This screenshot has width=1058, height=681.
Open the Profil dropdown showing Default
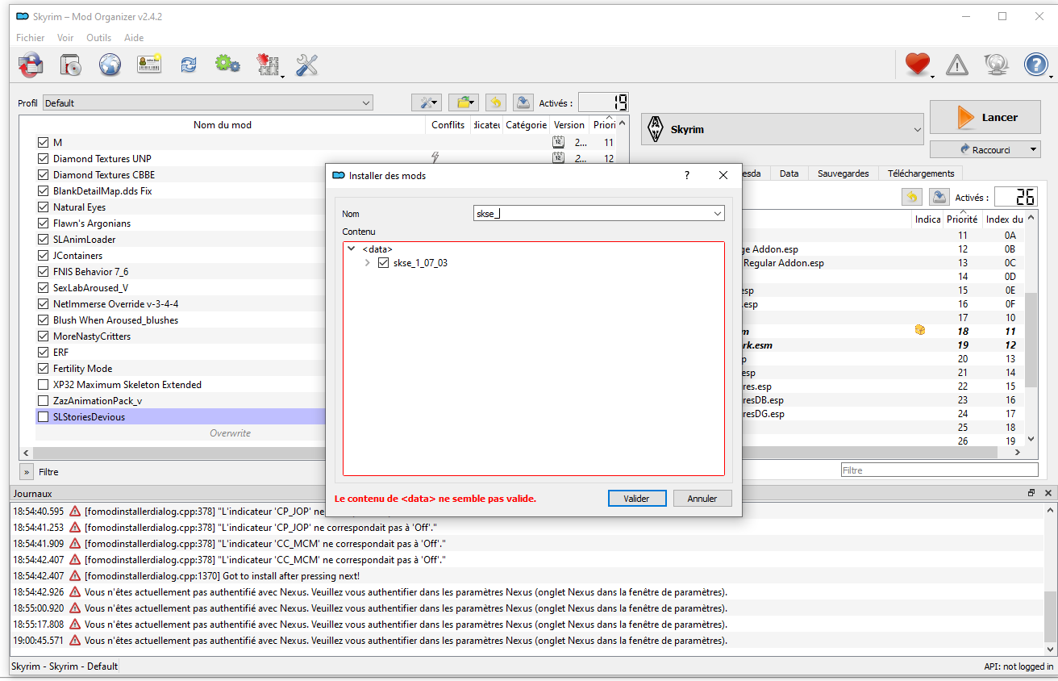tap(208, 103)
